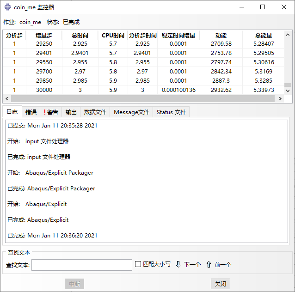This screenshot has height=292, width=295.
Task: Click the total energy value 5.30616
Action: point(264,62)
